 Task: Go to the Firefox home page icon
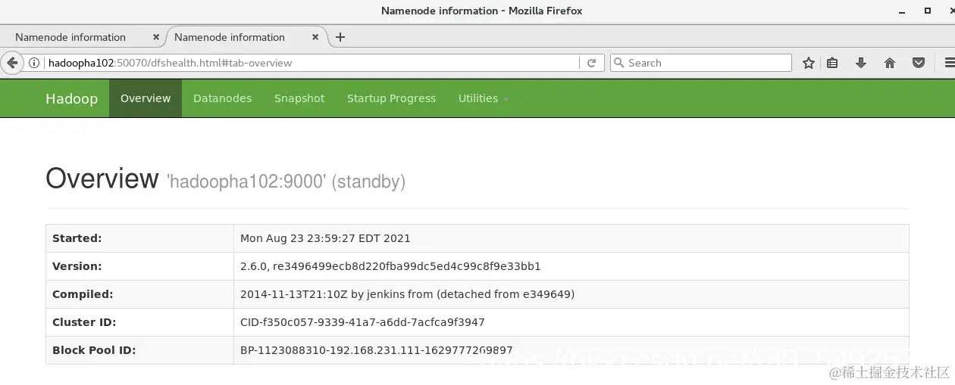[890, 63]
